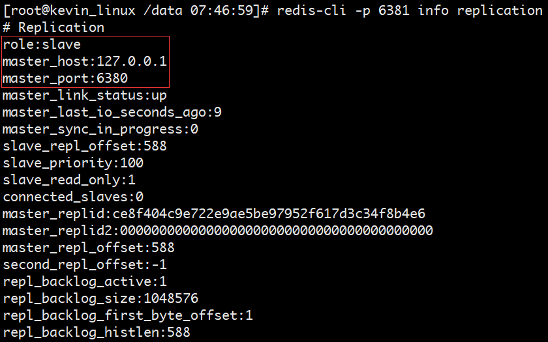The image size is (548, 342).
Task: Click the slave_repl_offset:588 line
Action: point(85,146)
